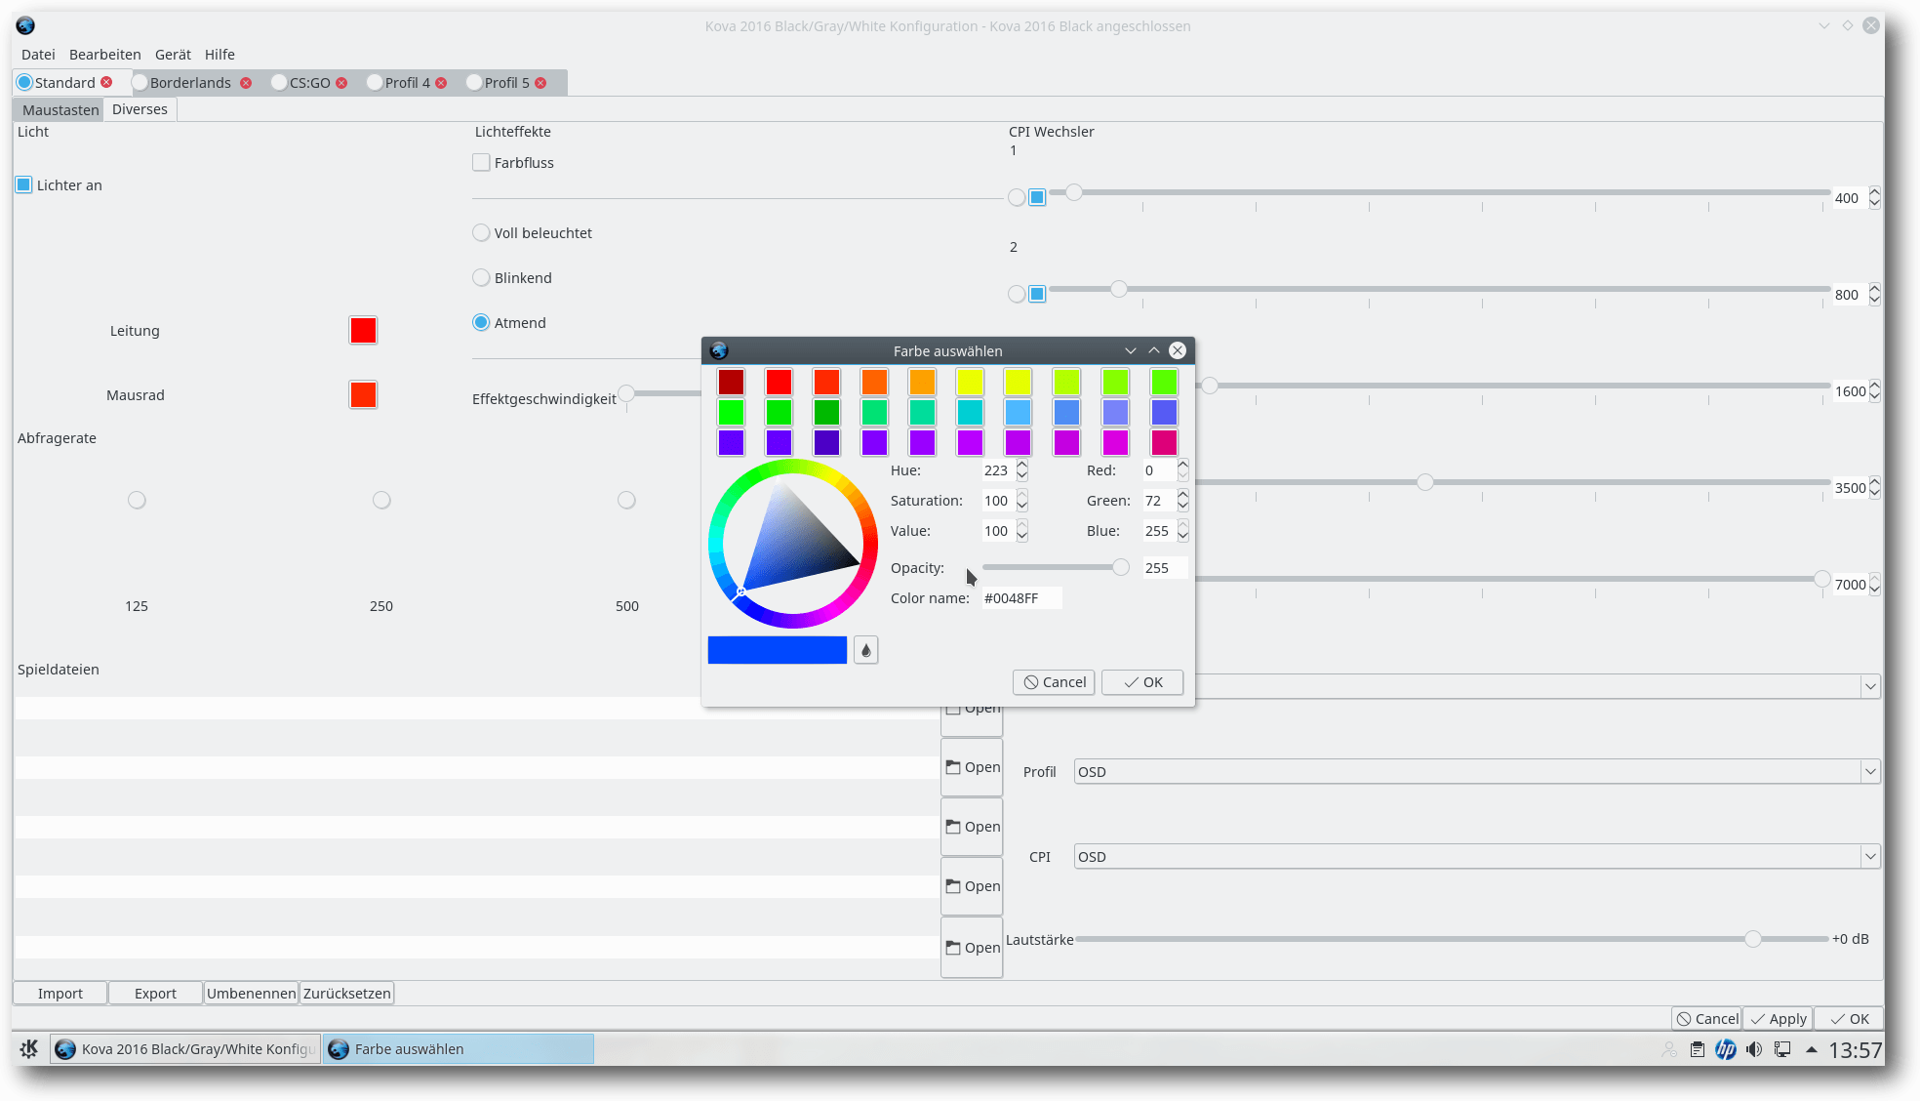This screenshot has width=1920, height=1101.
Task: Increase CPI 400 spinner value
Action: pyautogui.click(x=1874, y=192)
